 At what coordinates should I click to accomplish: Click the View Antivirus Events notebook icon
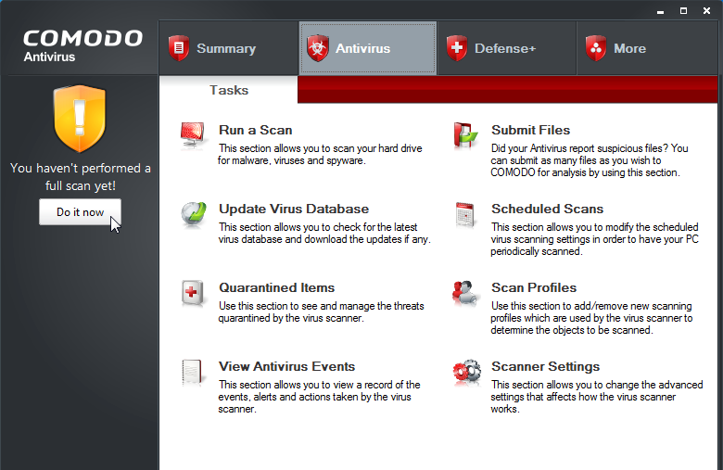[x=192, y=372]
